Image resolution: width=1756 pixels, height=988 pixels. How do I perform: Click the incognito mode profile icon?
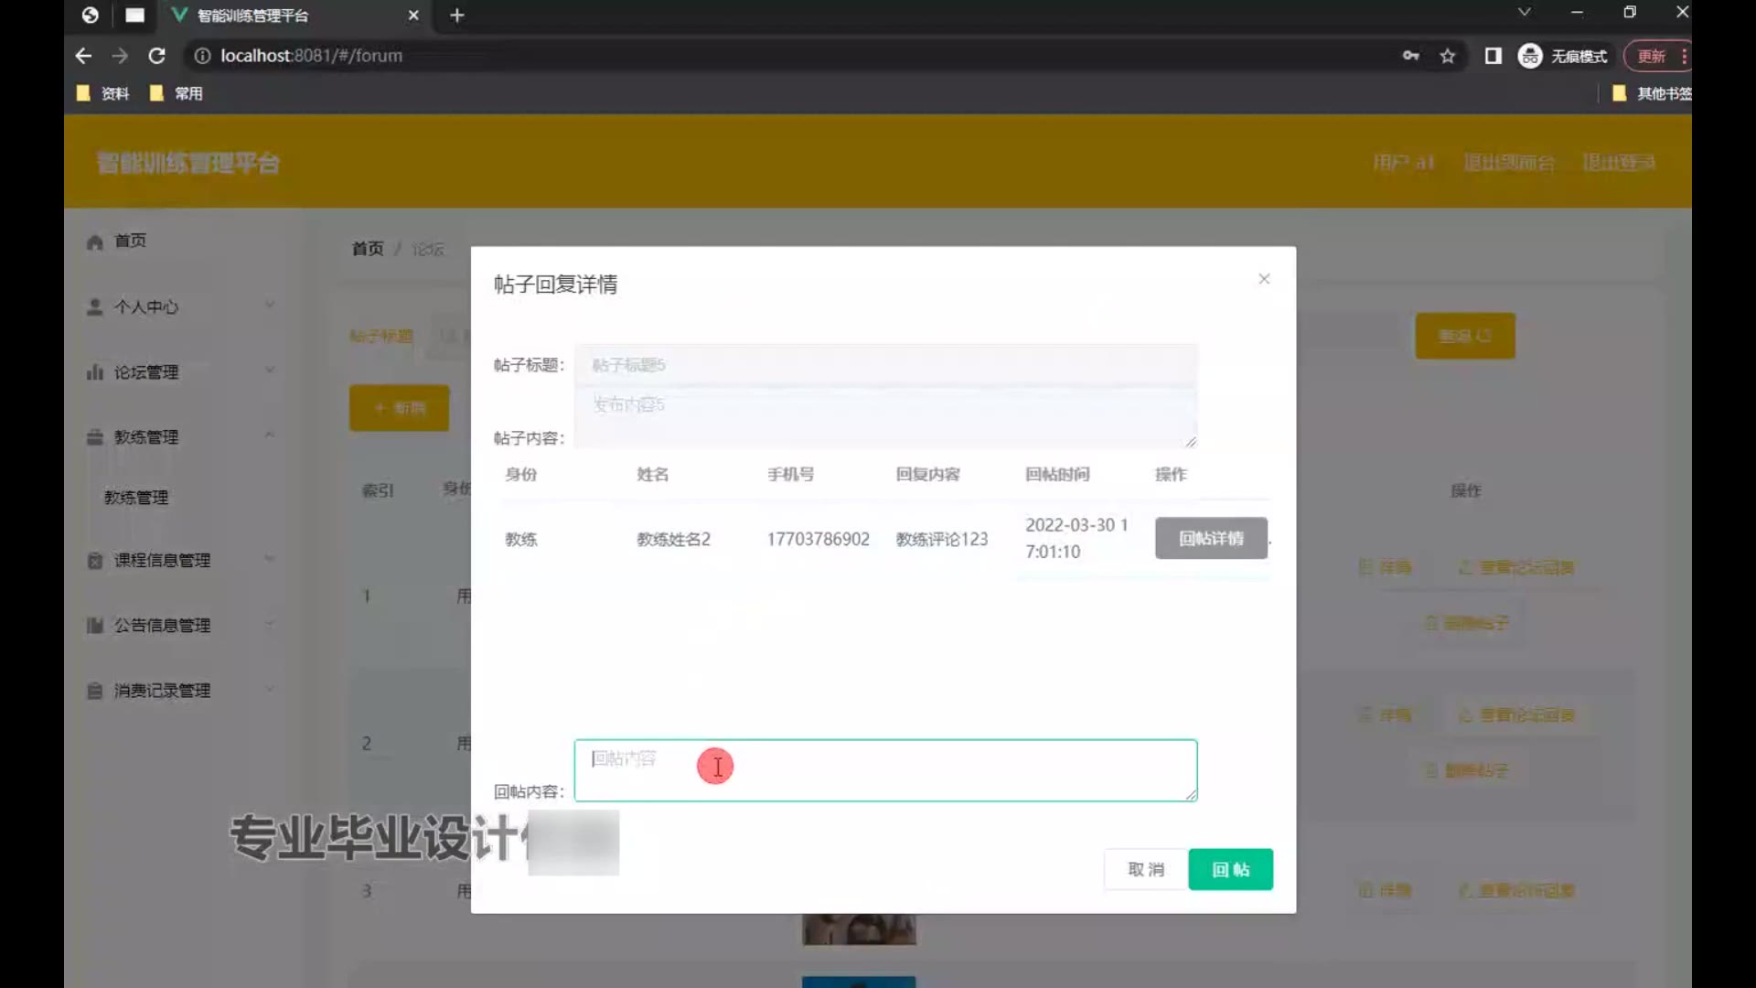tap(1530, 56)
